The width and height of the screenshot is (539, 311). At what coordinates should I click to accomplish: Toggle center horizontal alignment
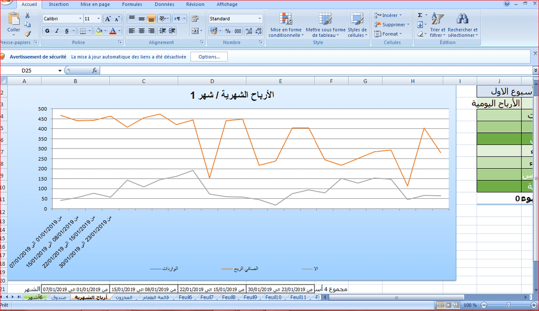pyautogui.click(x=141, y=31)
